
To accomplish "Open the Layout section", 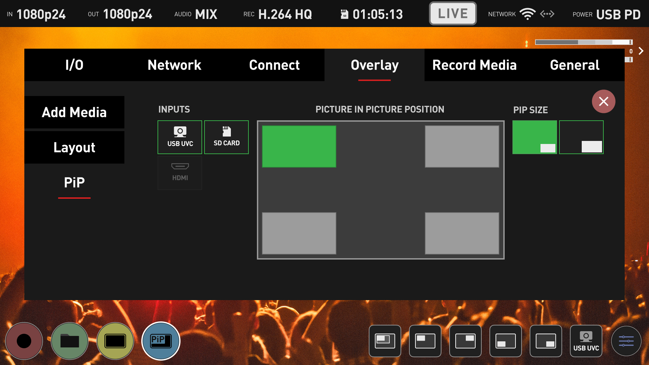I will coord(74,147).
